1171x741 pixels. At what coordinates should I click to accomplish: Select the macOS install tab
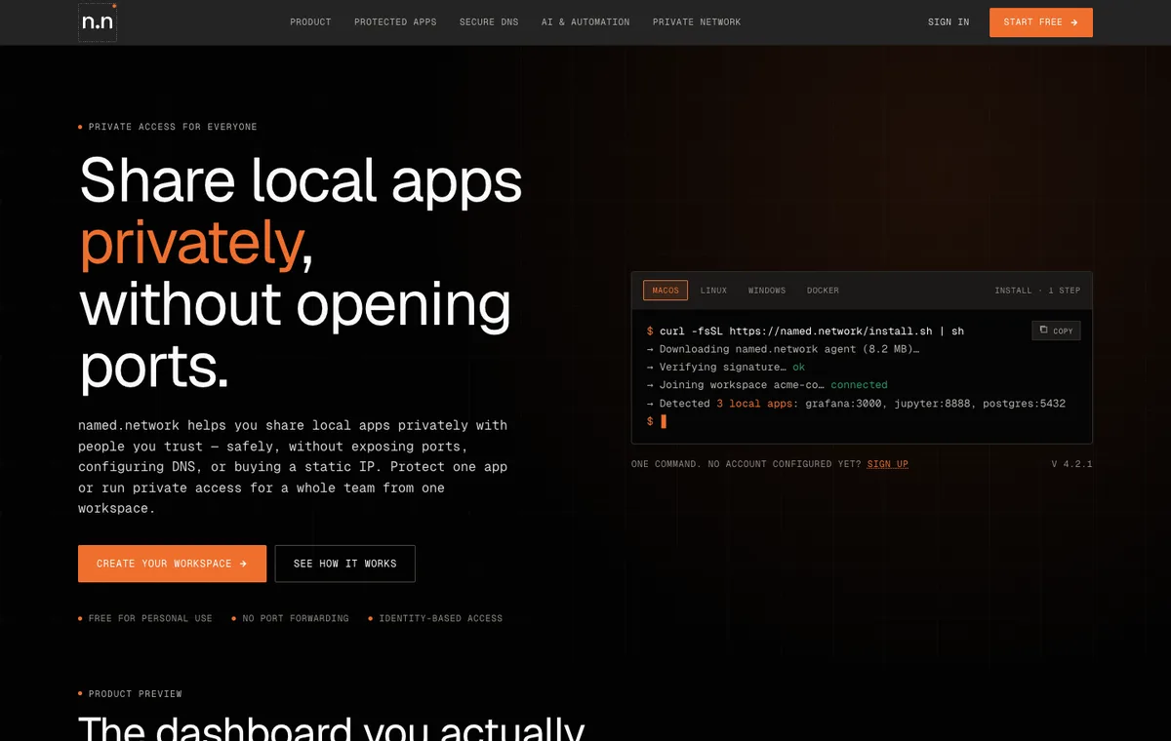click(666, 291)
